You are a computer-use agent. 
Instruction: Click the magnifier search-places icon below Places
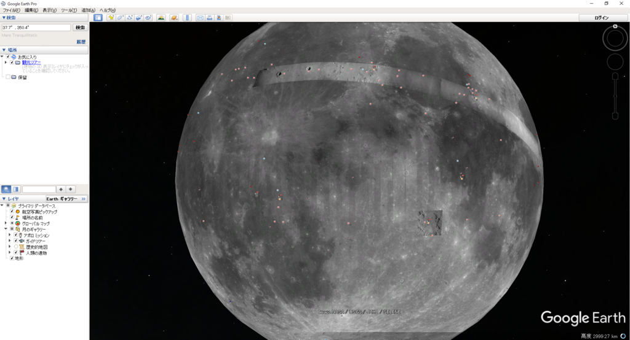pyautogui.click(x=6, y=189)
